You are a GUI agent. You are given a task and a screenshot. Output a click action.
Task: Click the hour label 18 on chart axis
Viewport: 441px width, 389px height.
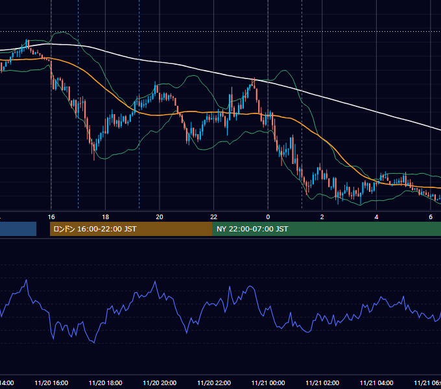coord(106,217)
